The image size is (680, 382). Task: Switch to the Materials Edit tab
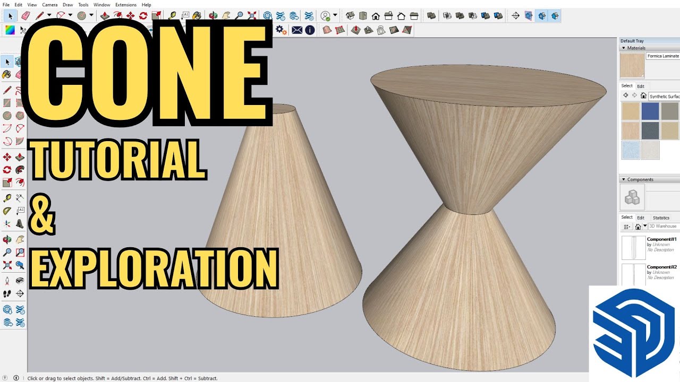click(x=641, y=86)
